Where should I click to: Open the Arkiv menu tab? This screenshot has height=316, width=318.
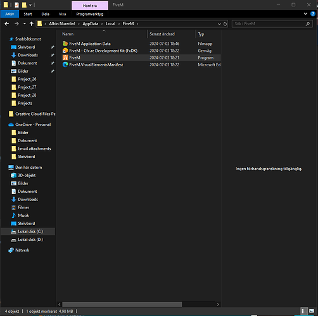10,14
